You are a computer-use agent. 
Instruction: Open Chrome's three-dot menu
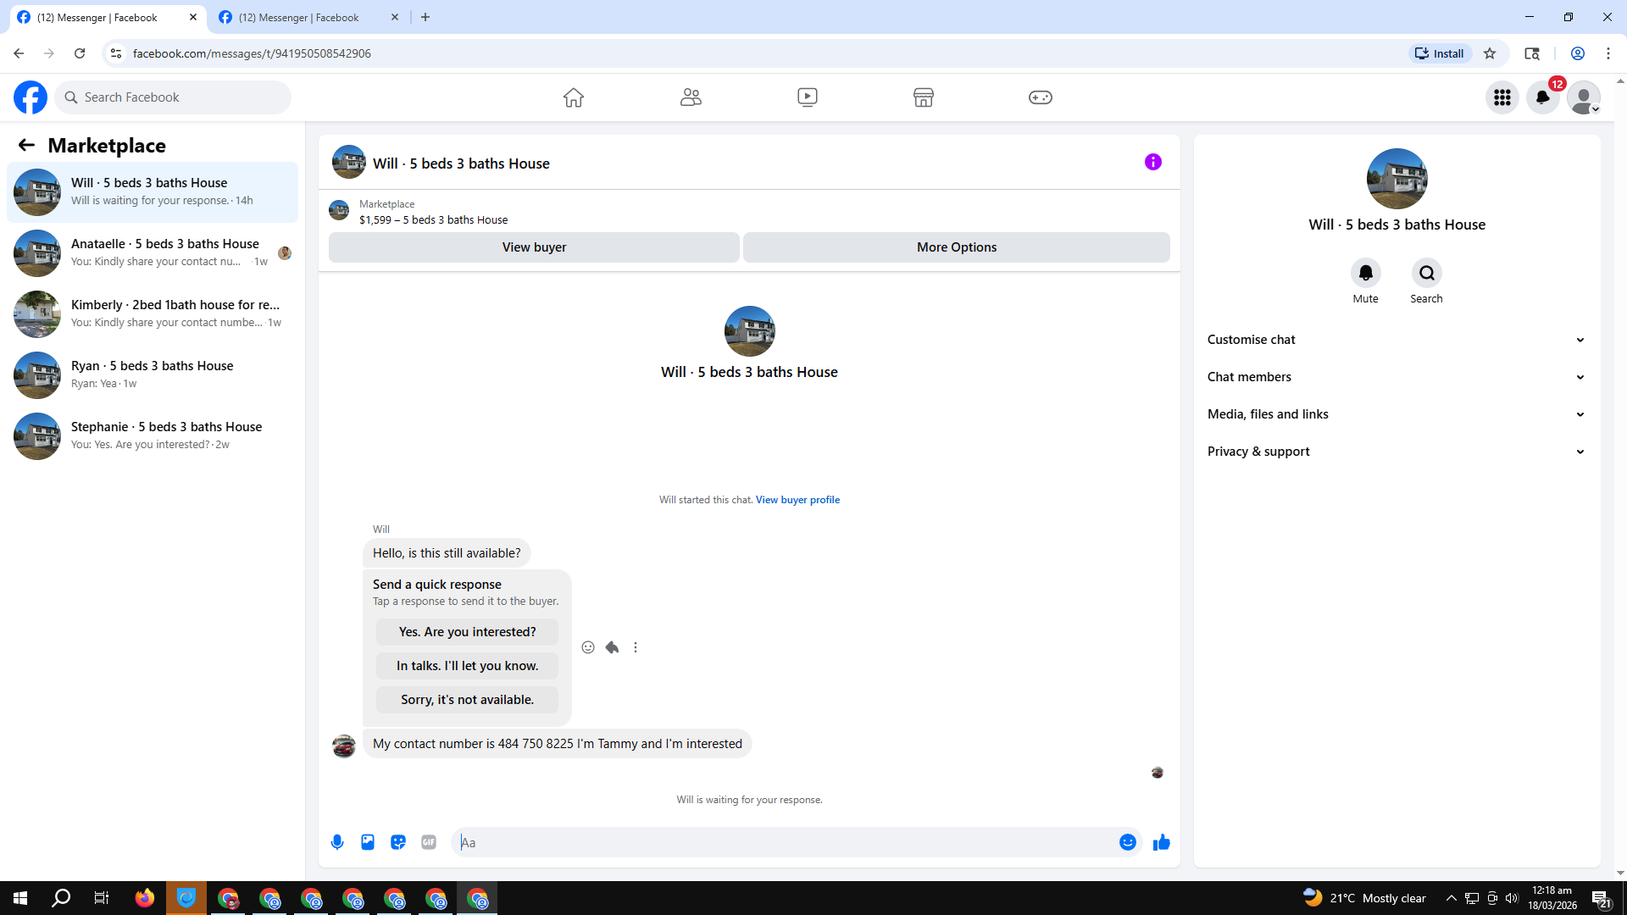(x=1608, y=53)
